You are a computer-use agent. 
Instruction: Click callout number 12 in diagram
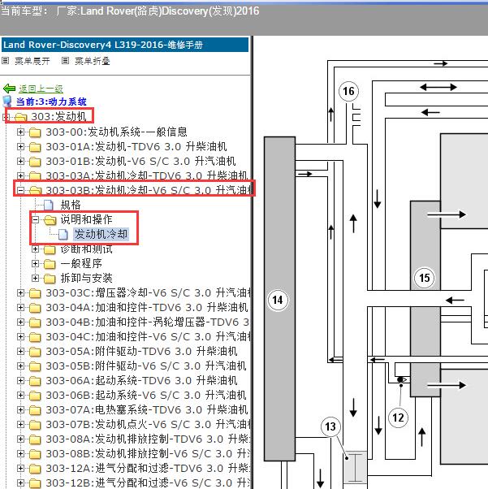click(398, 418)
